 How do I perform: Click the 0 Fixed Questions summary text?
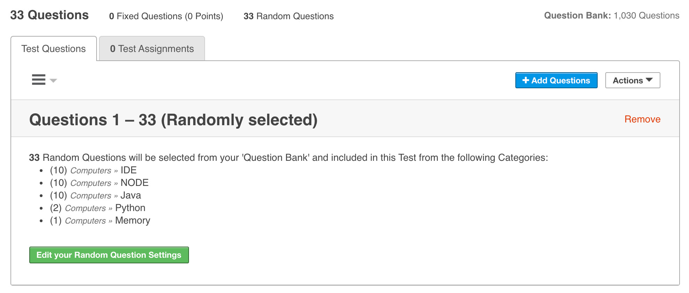pos(166,16)
